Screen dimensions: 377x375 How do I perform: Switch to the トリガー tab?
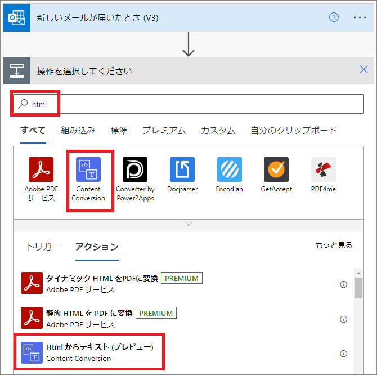click(43, 247)
